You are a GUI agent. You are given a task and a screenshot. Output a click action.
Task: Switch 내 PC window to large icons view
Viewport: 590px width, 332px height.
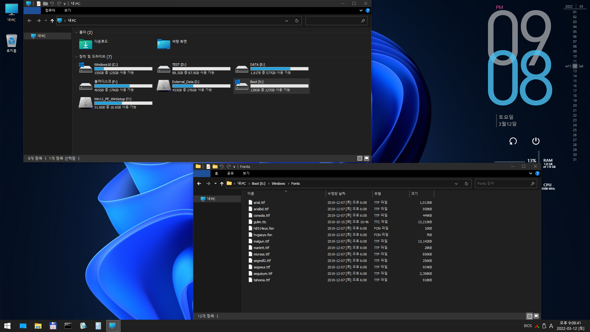(x=367, y=158)
